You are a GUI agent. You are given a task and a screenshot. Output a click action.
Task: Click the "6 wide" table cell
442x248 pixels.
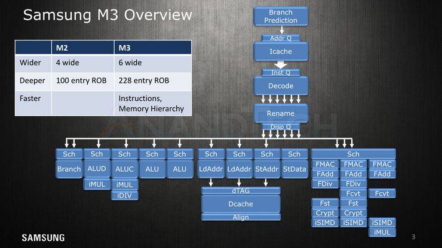(x=153, y=64)
